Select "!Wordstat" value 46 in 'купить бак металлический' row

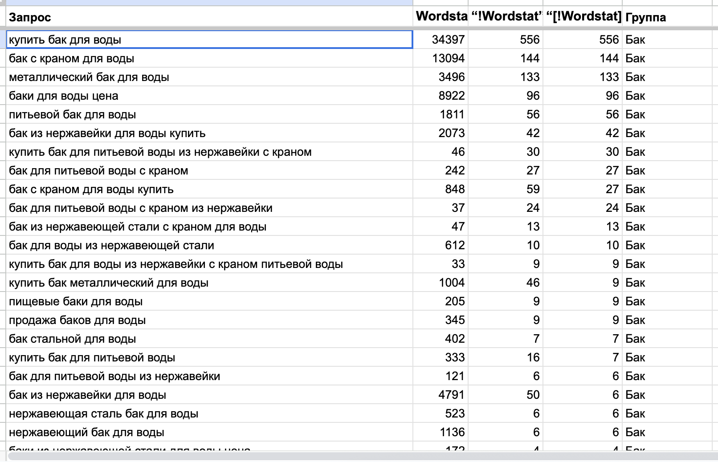[506, 283]
